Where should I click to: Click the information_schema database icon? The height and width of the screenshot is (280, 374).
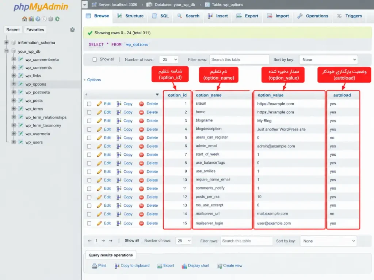[14, 43]
